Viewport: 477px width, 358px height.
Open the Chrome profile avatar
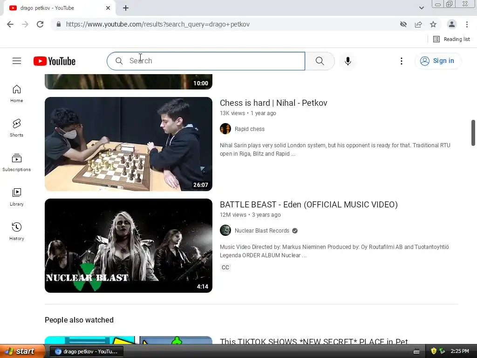(452, 24)
